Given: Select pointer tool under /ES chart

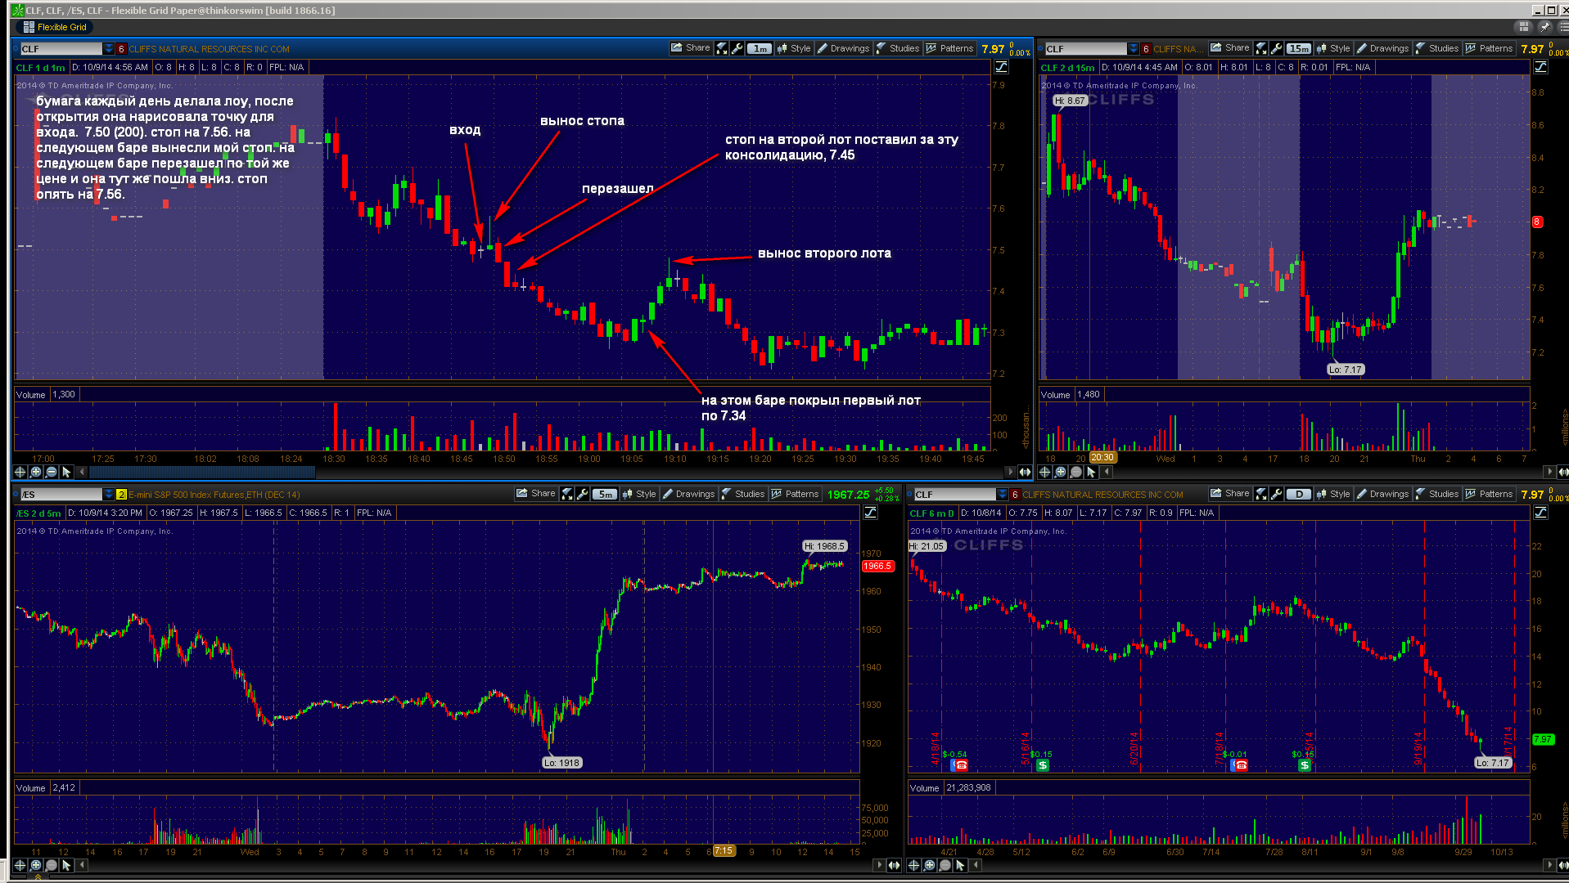Looking at the screenshot, I should point(67,865).
